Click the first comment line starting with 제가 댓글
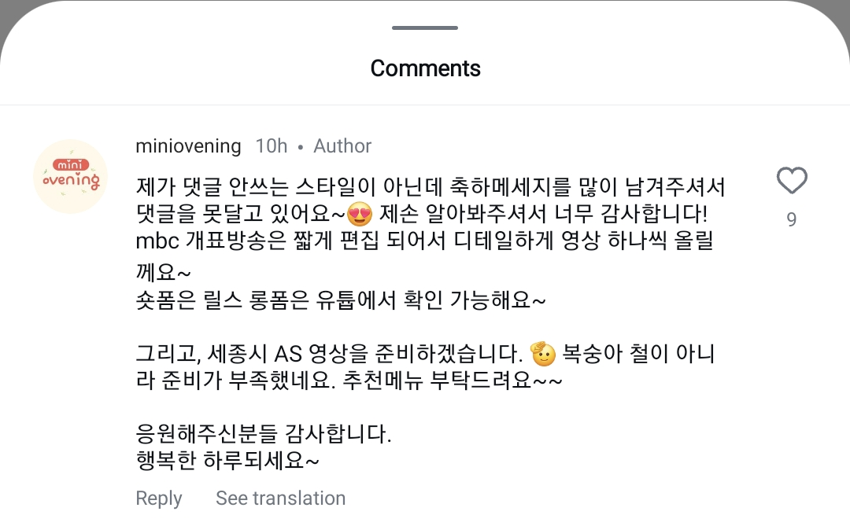The image size is (850, 526). click(x=430, y=188)
